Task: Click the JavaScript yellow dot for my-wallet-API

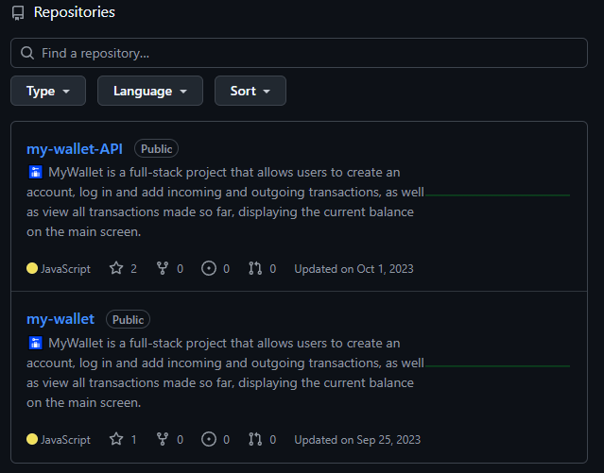Action: [32, 268]
